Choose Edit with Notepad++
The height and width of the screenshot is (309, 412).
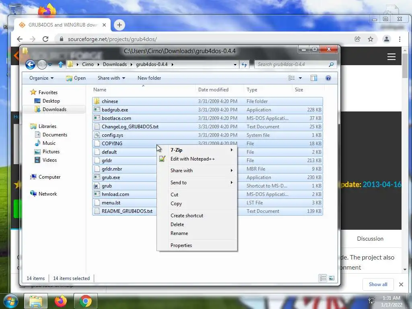[x=197, y=159]
